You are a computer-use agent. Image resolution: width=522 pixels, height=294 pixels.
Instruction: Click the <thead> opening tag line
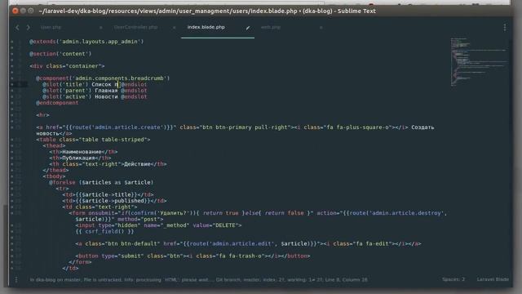pos(54,145)
